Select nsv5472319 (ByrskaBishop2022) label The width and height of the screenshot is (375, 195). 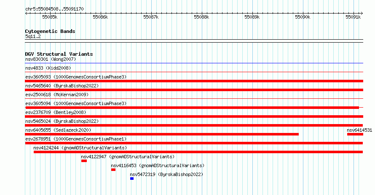coord(166,174)
